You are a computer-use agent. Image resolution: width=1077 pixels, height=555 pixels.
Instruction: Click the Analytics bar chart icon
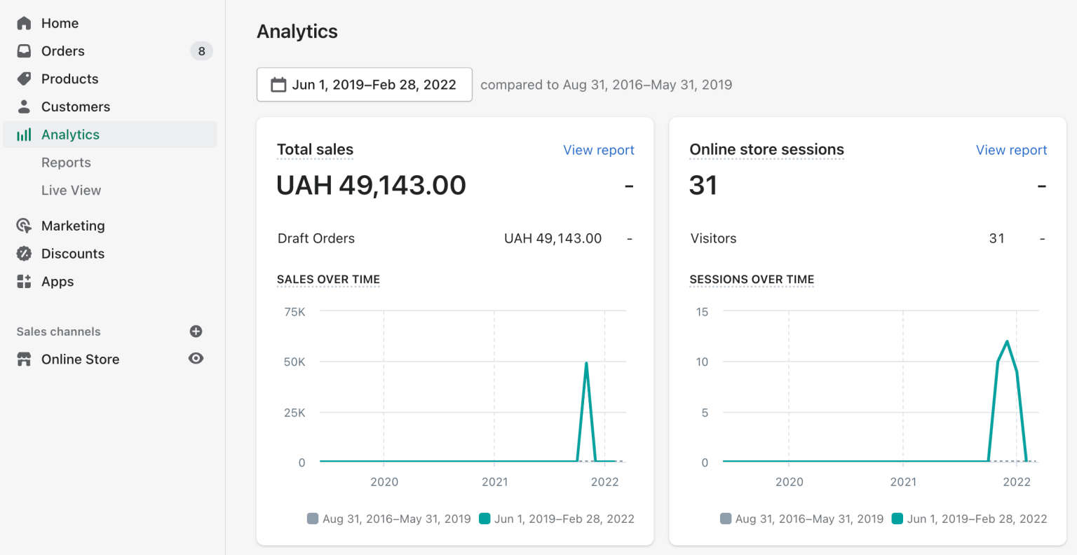(24, 134)
